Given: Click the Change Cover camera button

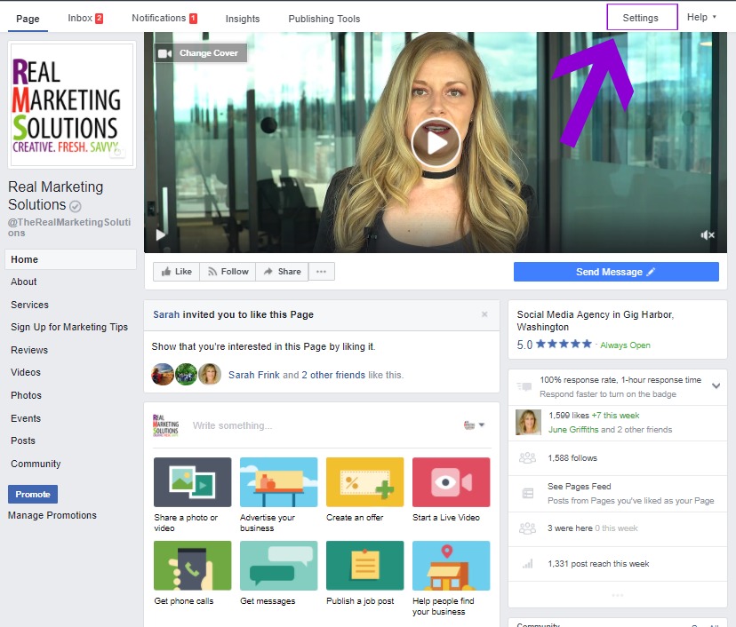Looking at the screenshot, I should pyautogui.click(x=200, y=53).
